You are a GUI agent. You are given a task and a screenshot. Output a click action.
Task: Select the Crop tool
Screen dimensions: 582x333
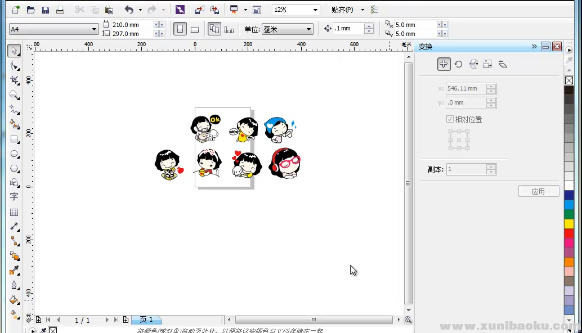click(x=14, y=80)
